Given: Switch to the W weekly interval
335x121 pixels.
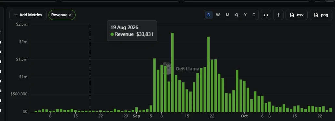Looking at the screenshot, I should point(218,15).
